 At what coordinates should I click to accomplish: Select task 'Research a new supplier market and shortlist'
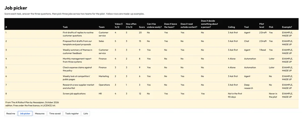coord(79,86)
